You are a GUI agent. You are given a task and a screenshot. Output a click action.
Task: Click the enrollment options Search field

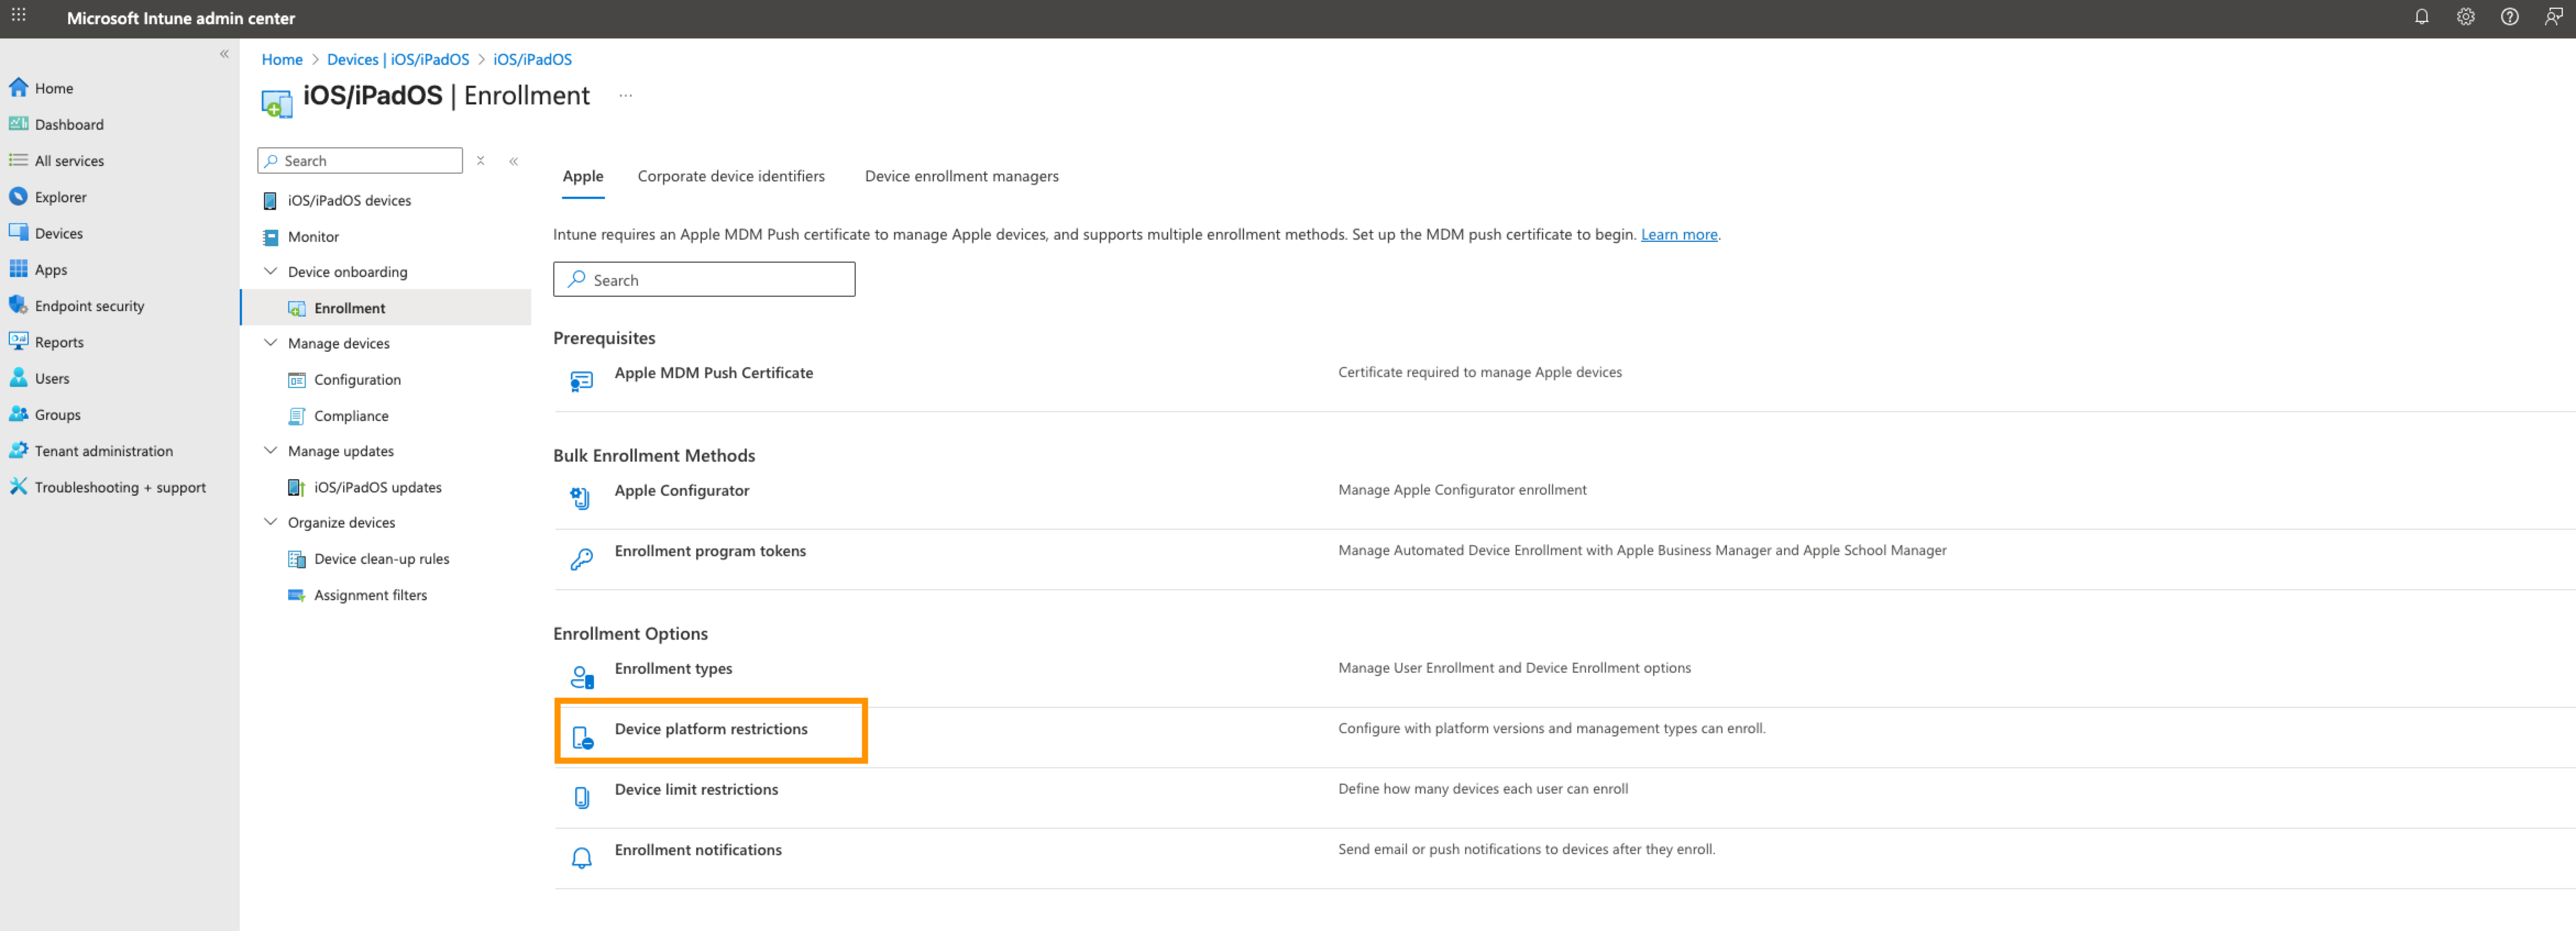click(704, 280)
